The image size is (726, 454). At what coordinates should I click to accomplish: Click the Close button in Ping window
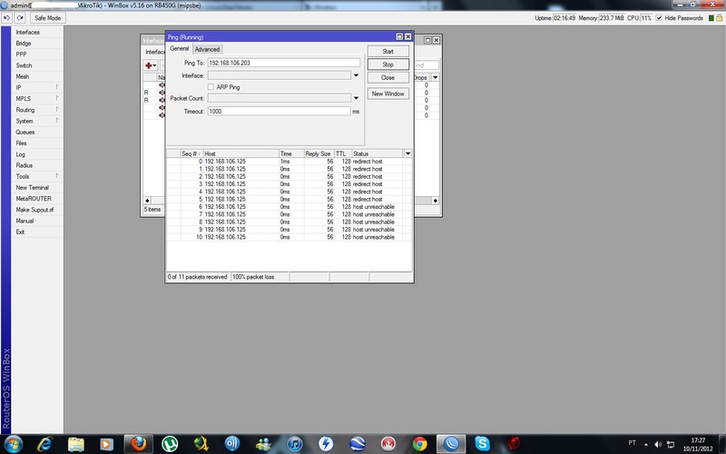click(388, 78)
